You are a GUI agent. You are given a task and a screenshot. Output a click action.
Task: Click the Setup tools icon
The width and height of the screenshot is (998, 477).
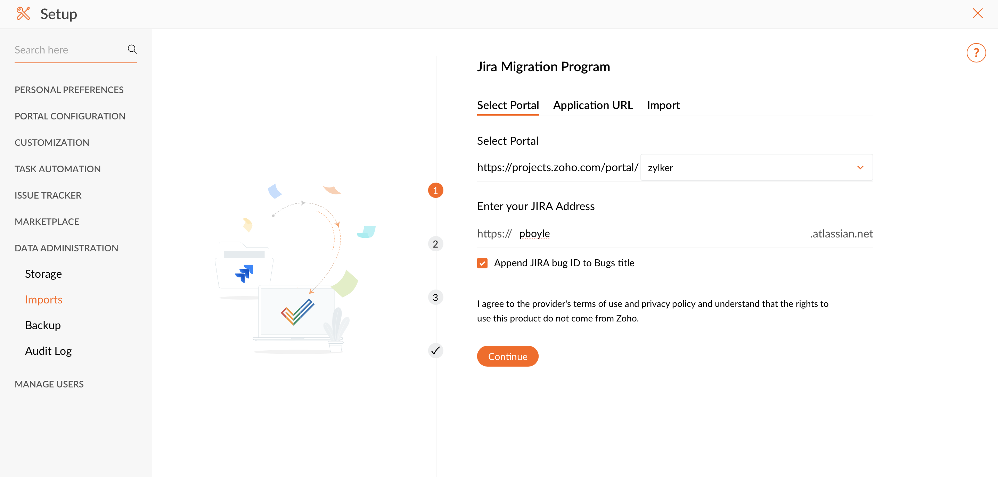pos(23,14)
